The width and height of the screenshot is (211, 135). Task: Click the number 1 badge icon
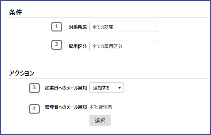[57, 27]
